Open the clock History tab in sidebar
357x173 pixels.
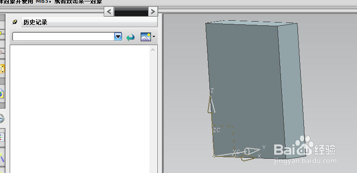pyautogui.click(x=1, y=118)
